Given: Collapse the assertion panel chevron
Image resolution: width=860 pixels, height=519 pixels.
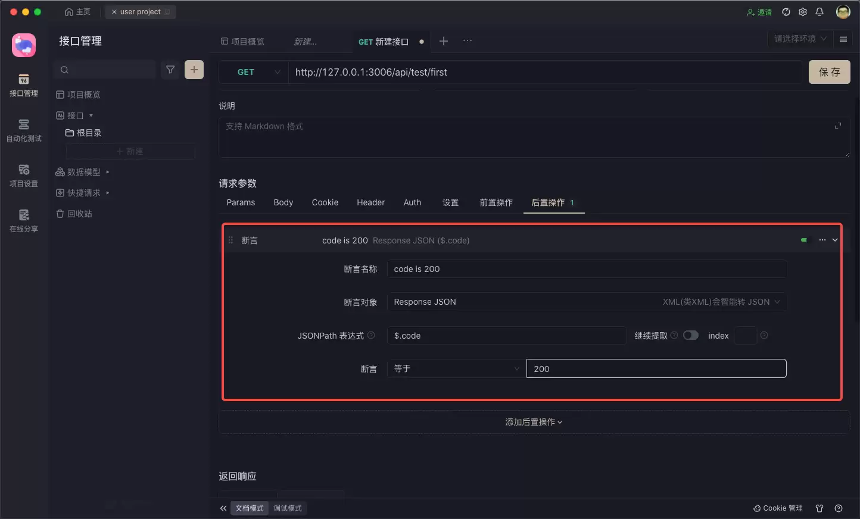Looking at the screenshot, I should (835, 240).
